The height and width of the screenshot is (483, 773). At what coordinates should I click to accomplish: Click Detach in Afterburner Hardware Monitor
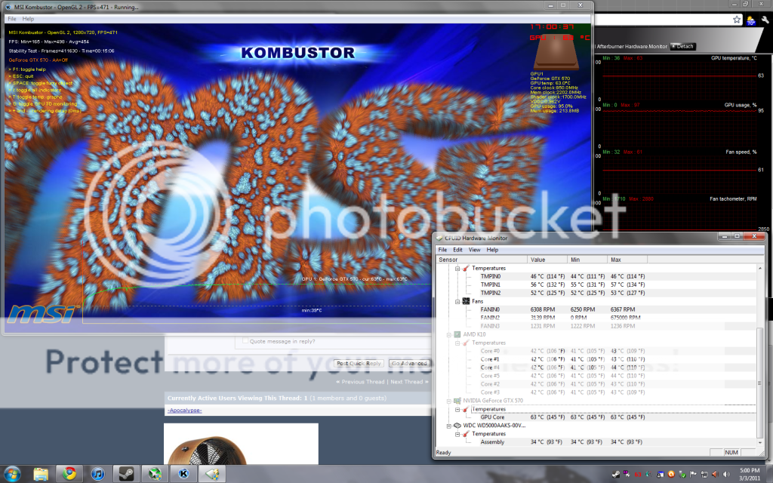(682, 46)
